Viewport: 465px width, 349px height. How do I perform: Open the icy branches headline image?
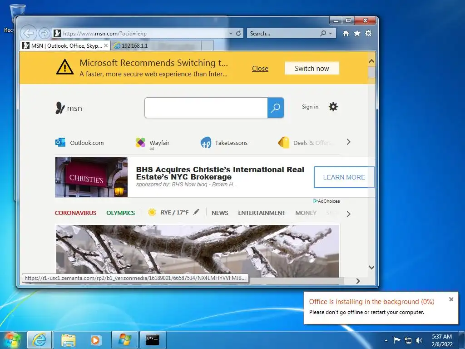coord(198,251)
